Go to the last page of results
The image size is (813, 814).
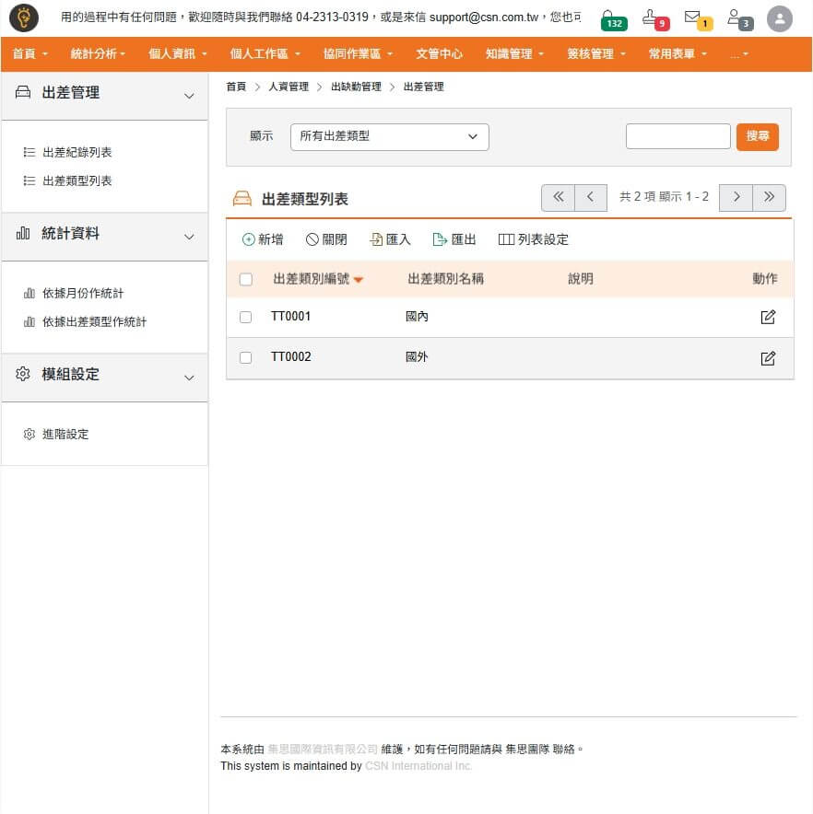click(x=769, y=197)
